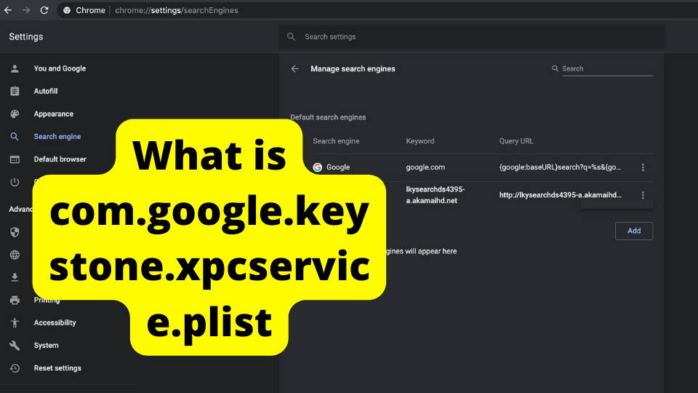Click the Appearance palette icon

pos(15,114)
